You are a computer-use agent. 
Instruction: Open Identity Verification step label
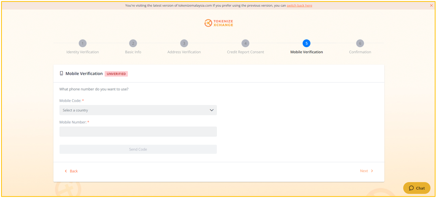(x=82, y=52)
